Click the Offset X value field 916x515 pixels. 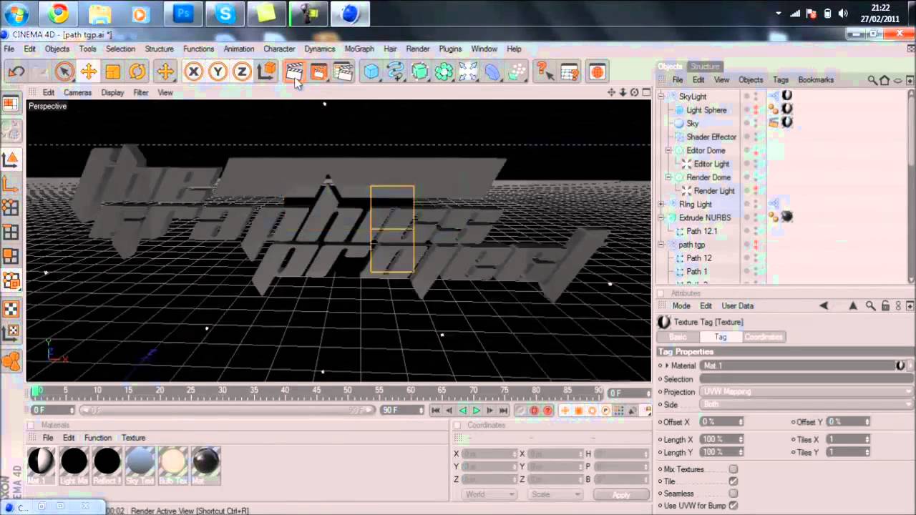click(x=722, y=422)
